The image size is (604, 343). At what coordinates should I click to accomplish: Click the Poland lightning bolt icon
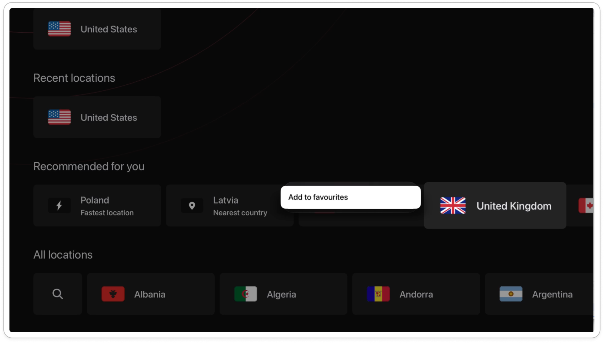click(x=59, y=206)
